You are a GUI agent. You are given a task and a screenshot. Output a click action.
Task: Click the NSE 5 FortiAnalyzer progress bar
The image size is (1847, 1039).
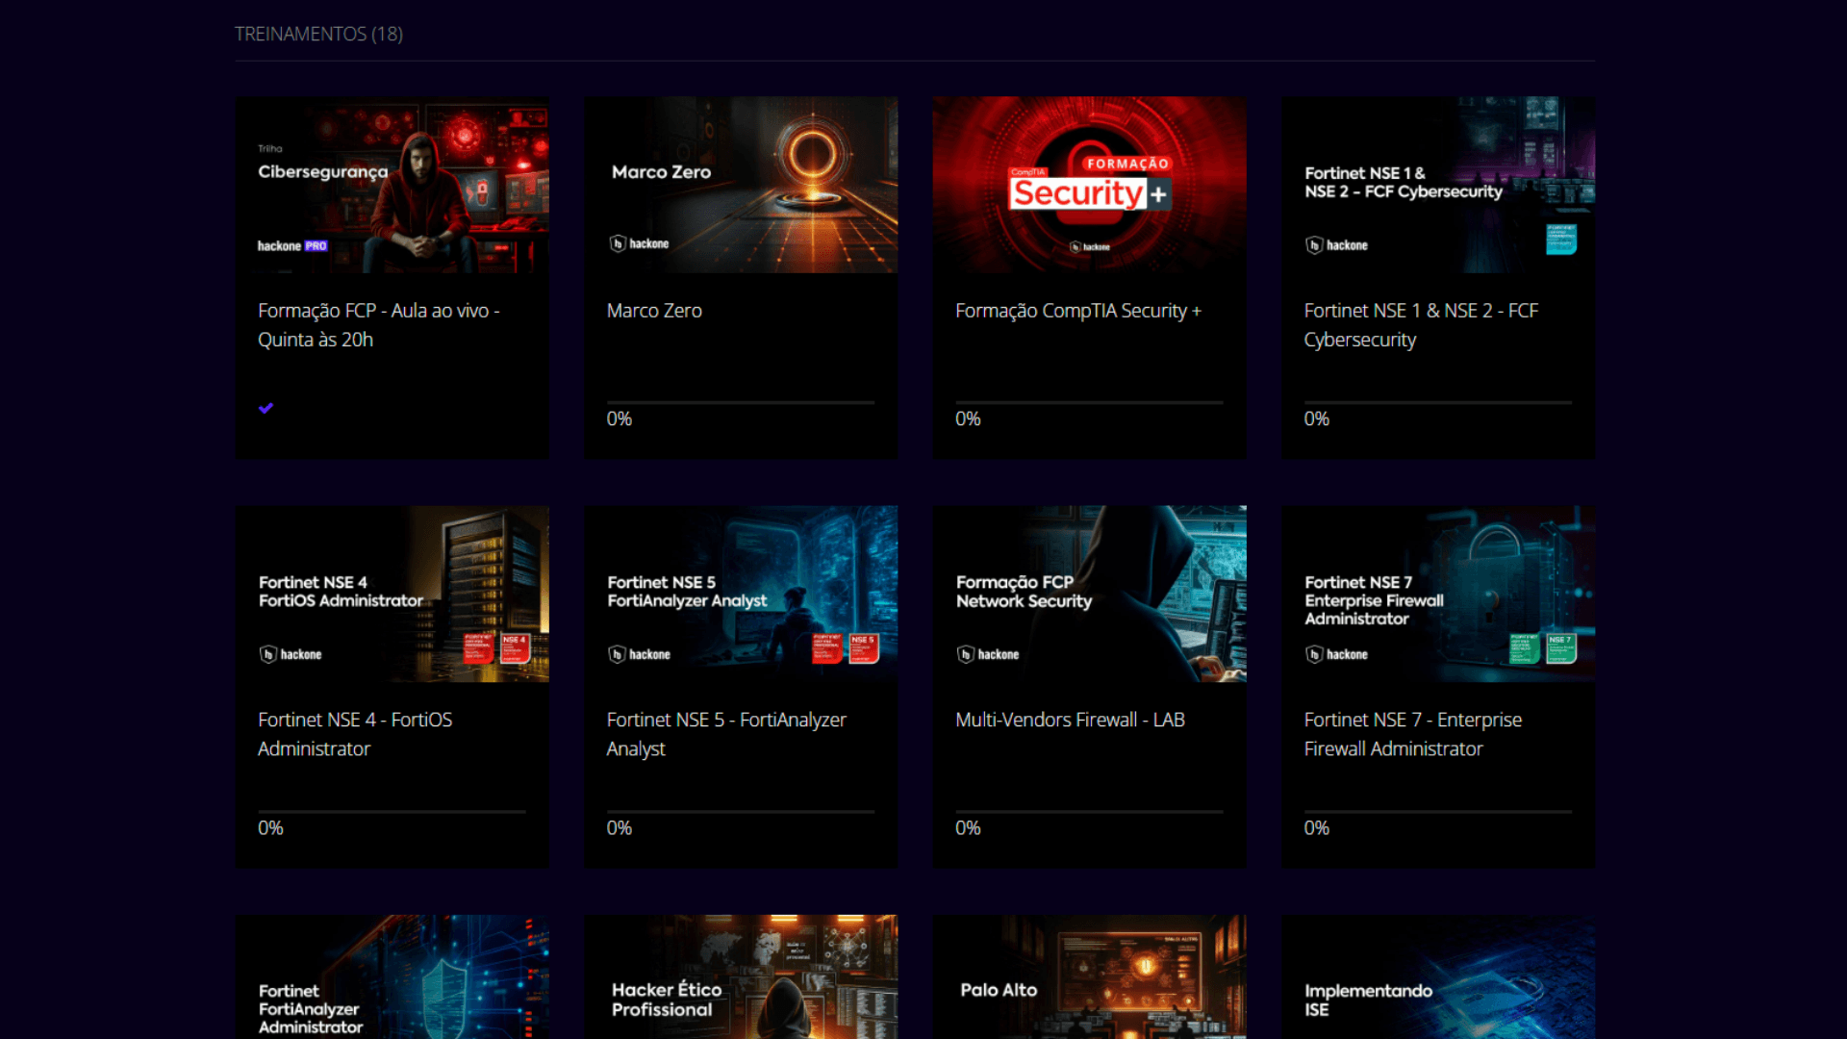point(741,812)
